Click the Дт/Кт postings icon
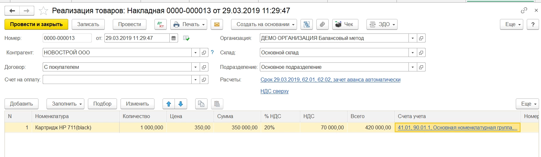 point(161,24)
